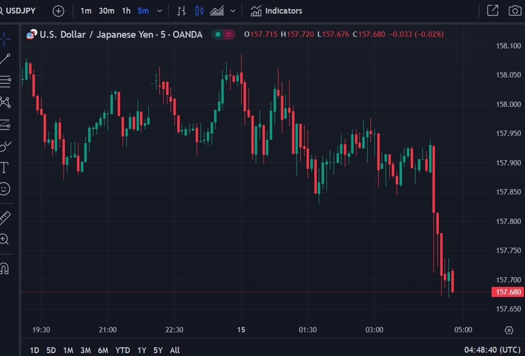Activate the zoom in tool
525x356 pixels.
tap(4, 240)
